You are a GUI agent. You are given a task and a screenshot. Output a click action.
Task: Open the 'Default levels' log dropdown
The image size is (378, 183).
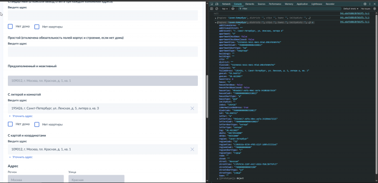[x=351, y=9]
